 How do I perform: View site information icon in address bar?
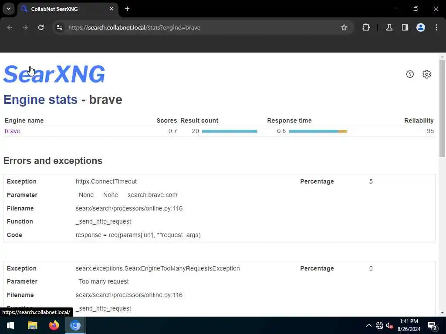point(59,27)
